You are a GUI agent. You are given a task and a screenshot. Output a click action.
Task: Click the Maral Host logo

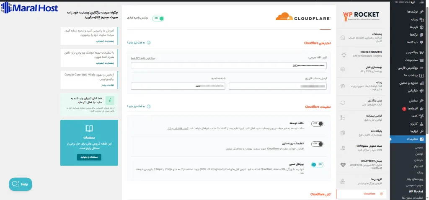(30, 8)
